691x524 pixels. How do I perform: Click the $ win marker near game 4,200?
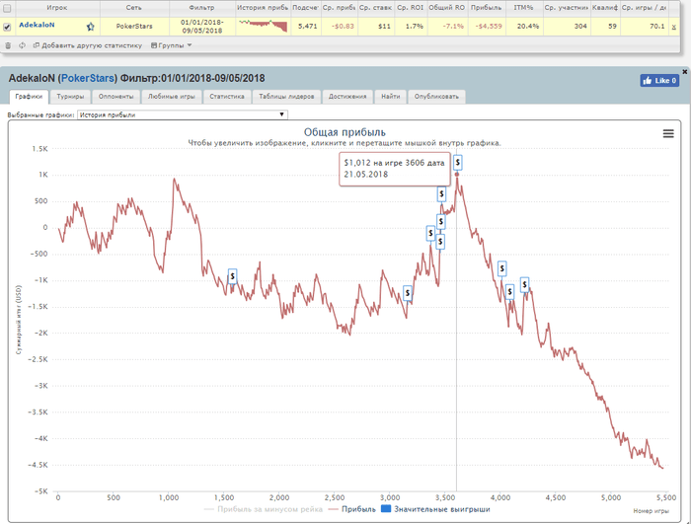pyautogui.click(x=524, y=285)
